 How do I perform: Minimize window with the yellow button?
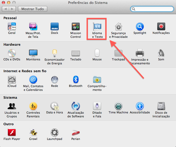(x=9, y=3)
